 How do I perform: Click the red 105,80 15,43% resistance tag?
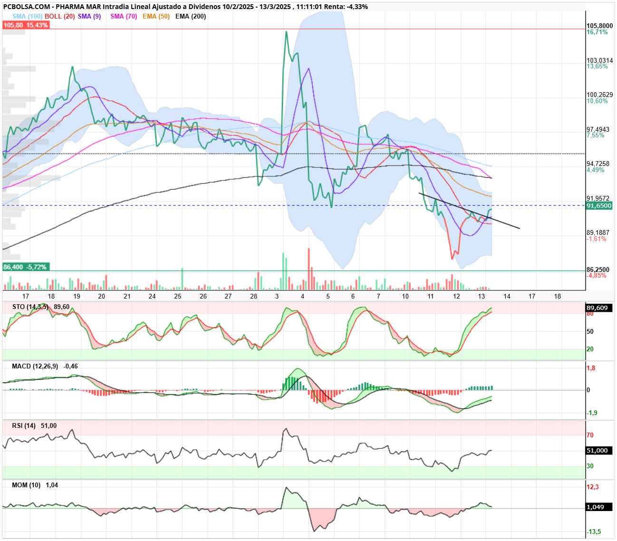click(x=26, y=25)
